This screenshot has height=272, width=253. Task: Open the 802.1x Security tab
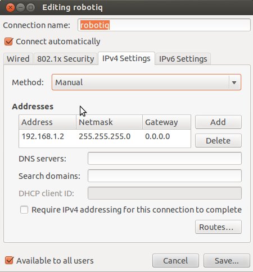pos(65,59)
